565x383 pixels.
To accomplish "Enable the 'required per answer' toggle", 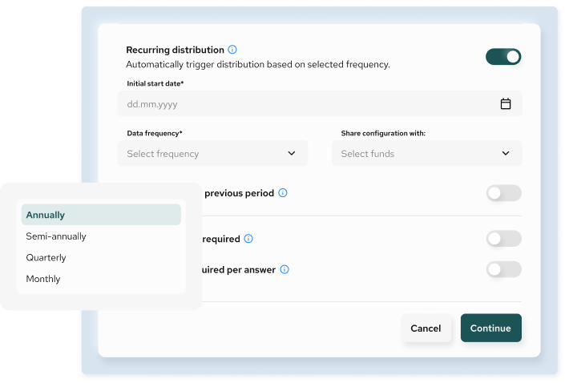I will 503,269.
